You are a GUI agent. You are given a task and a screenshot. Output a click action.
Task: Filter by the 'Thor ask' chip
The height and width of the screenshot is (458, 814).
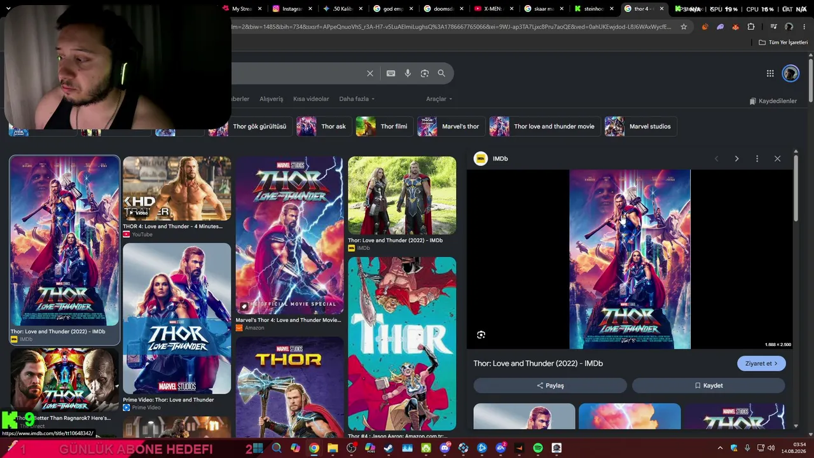click(x=324, y=126)
